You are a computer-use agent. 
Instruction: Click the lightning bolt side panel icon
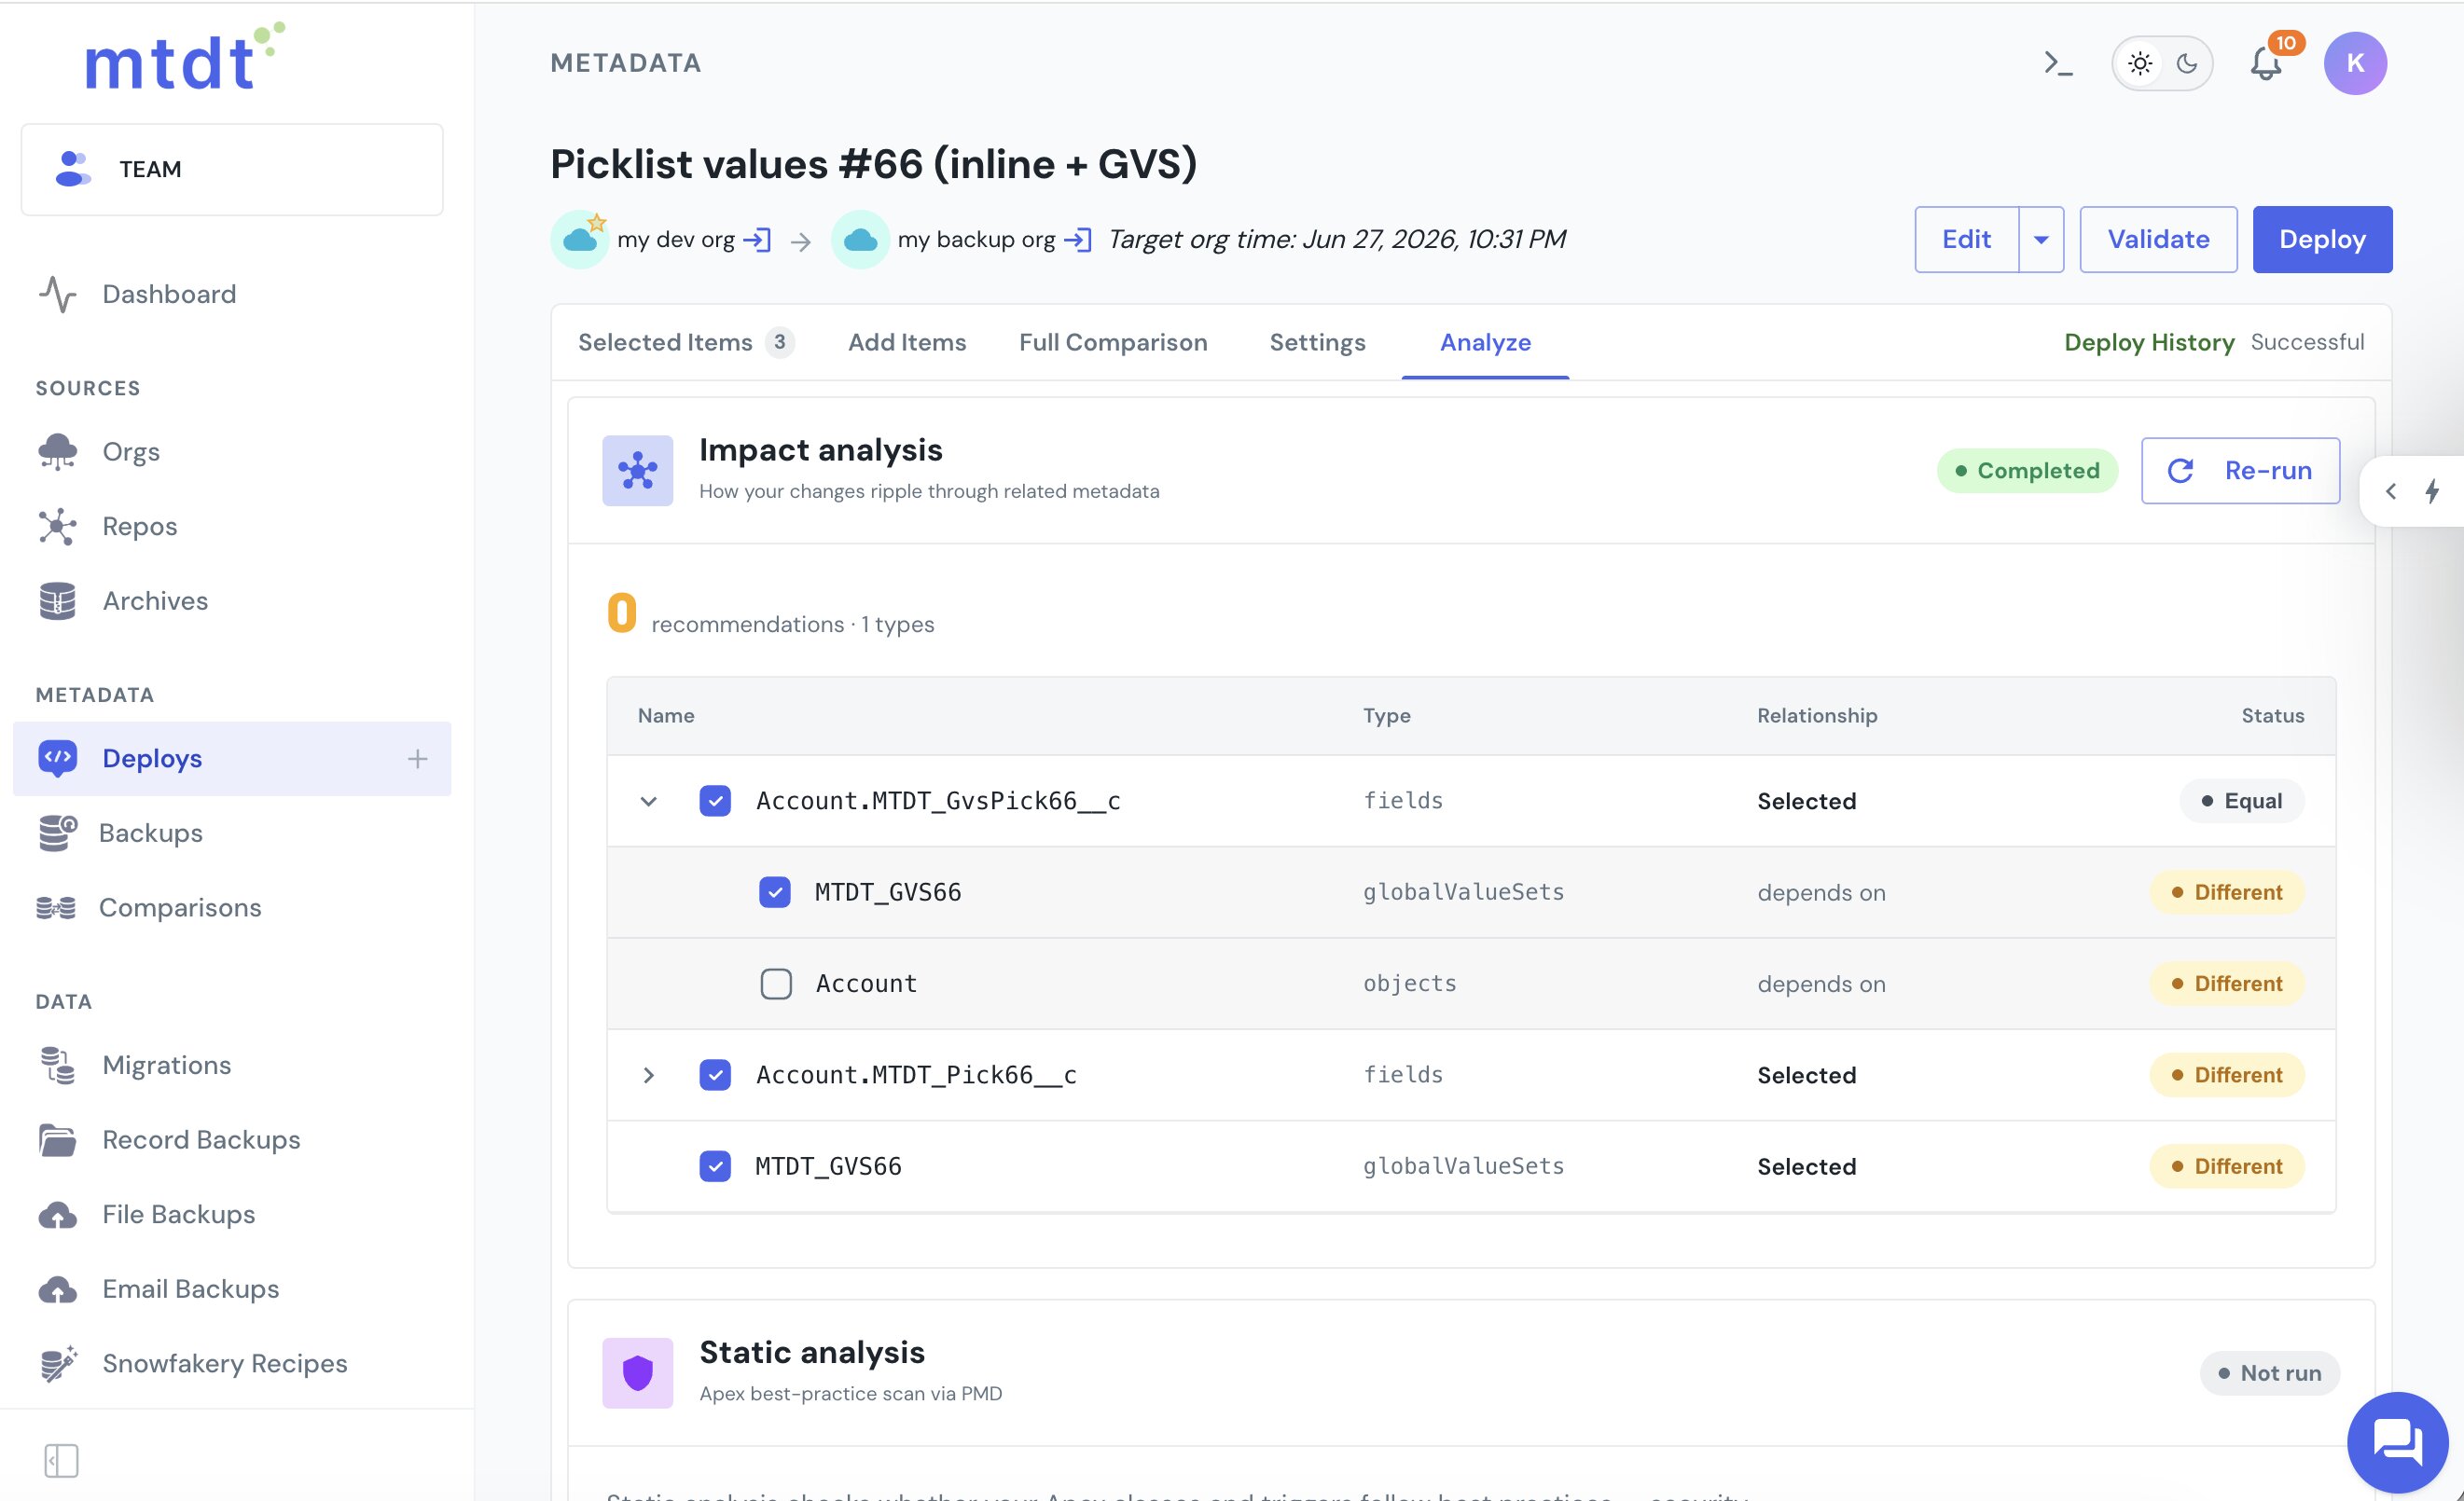point(2432,491)
